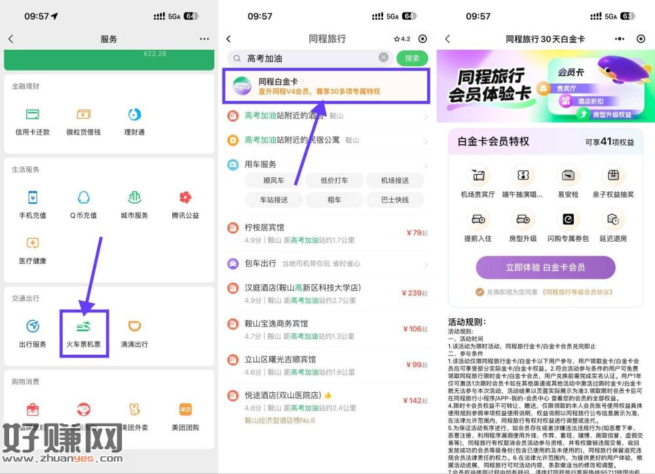Click the 搜索 search button

click(412, 58)
